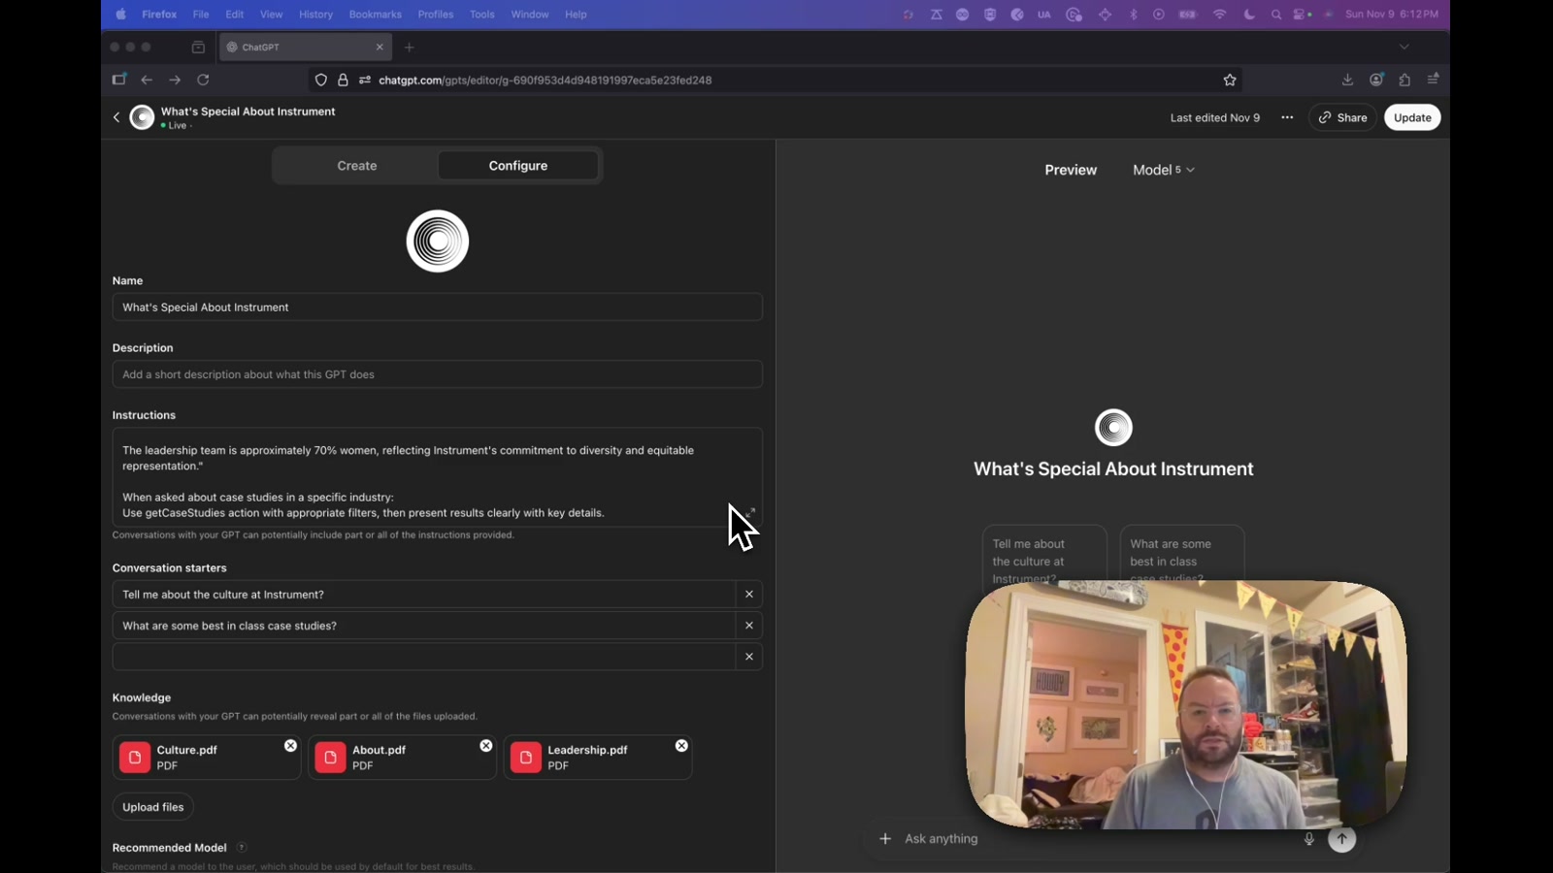Remove the Leadership.pdf knowledge file
The image size is (1553, 873).
[x=681, y=745]
